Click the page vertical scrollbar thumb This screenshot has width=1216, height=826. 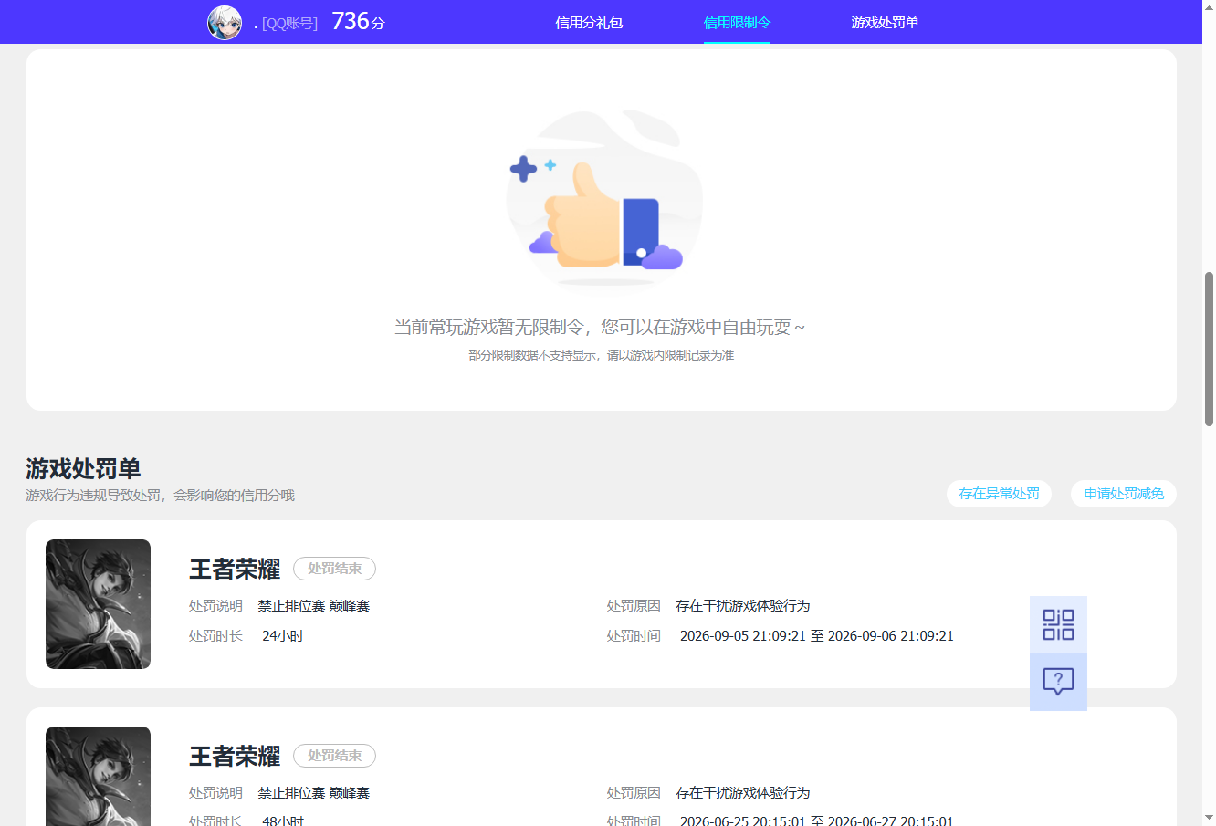point(1209,349)
